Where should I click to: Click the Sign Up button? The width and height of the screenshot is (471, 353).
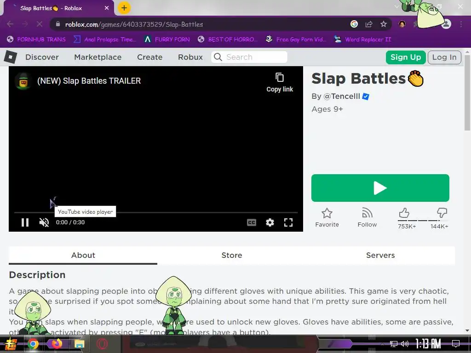pyautogui.click(x=406, y=57)
